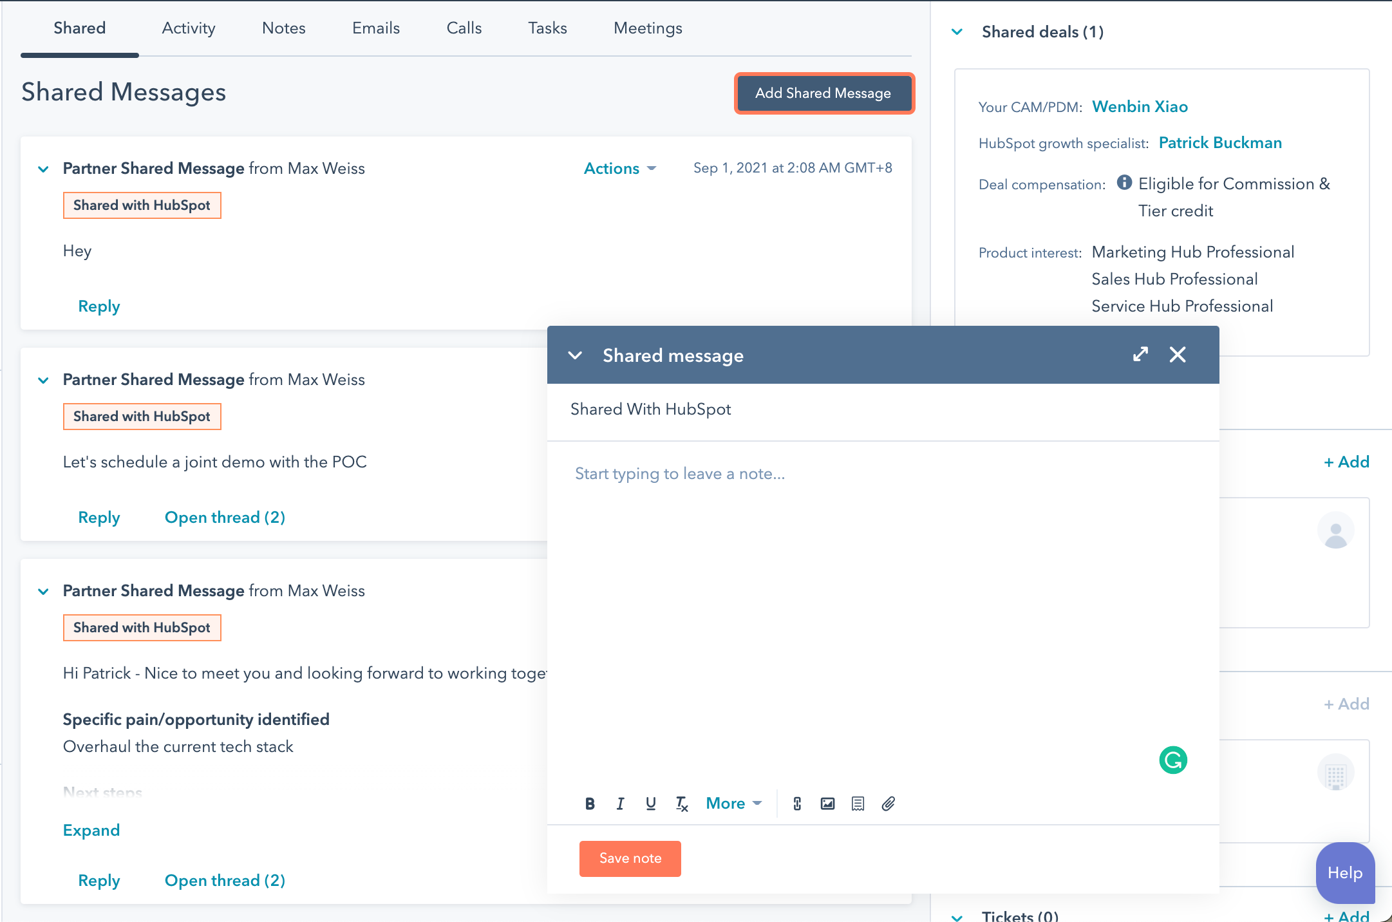Switch to the Emails tab
This screenshot has width=1392, height=922.
tap(376, 28)
